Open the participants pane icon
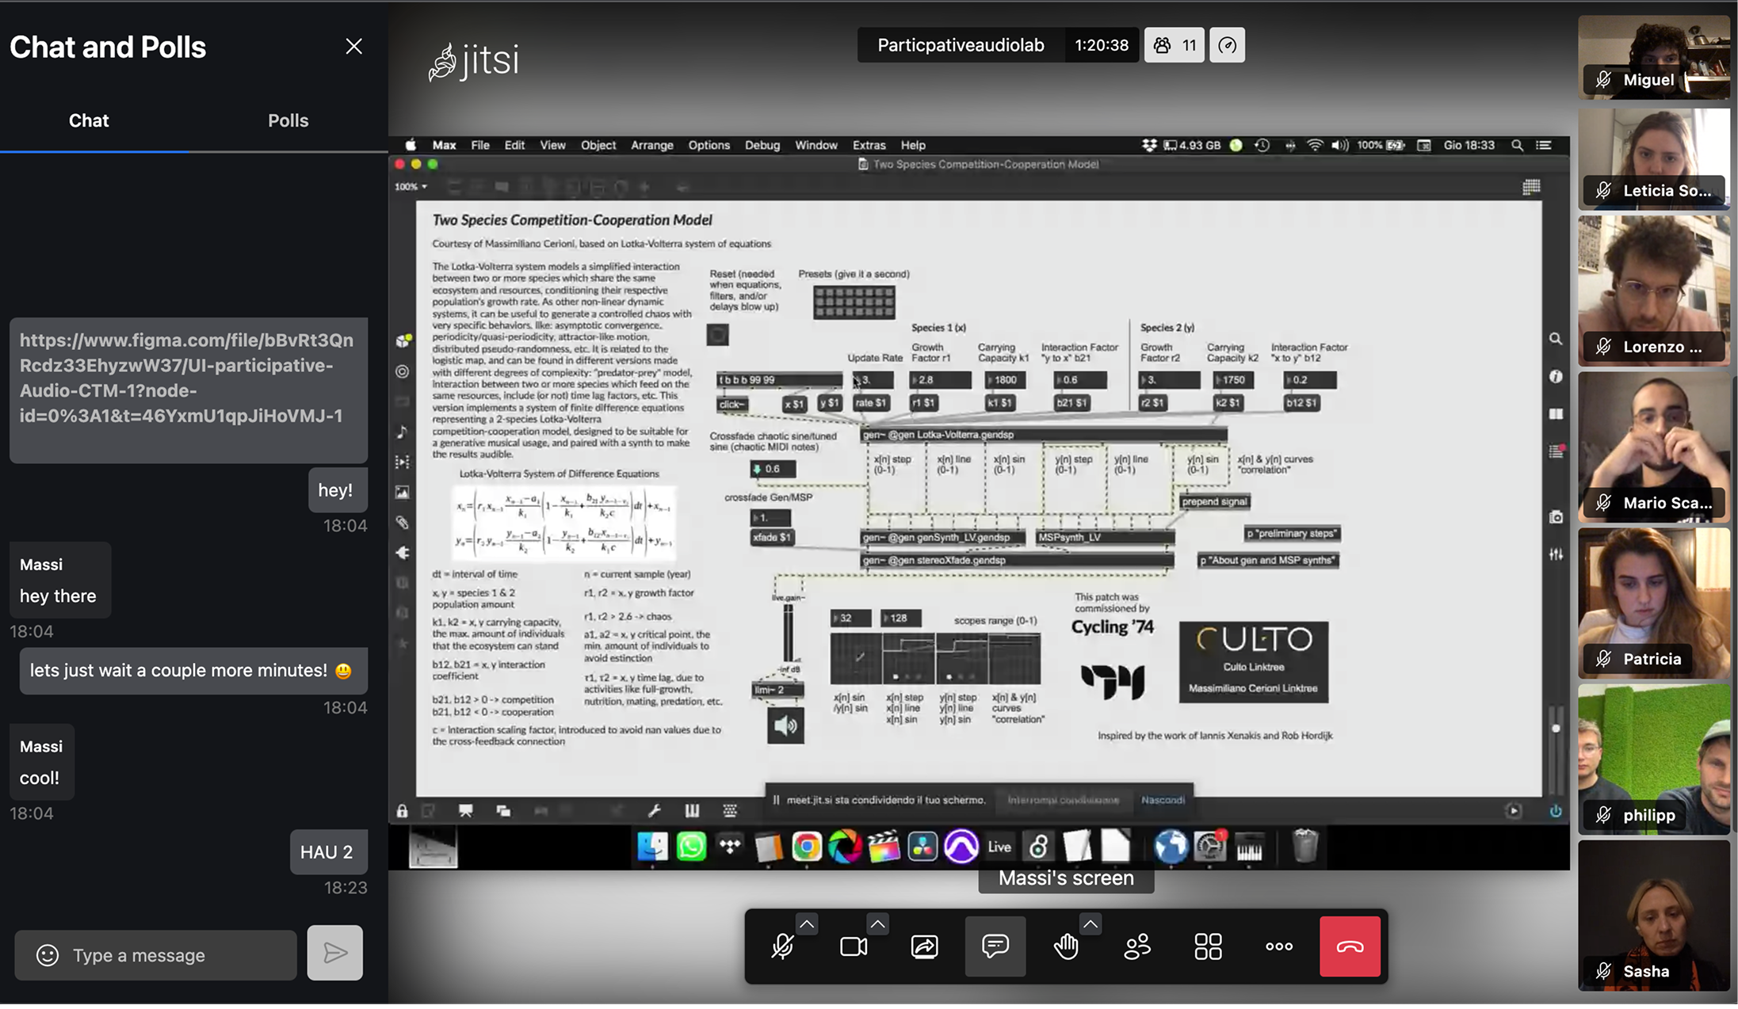Screen dimensions: 1738x1009 click(x=1137, y=946)
